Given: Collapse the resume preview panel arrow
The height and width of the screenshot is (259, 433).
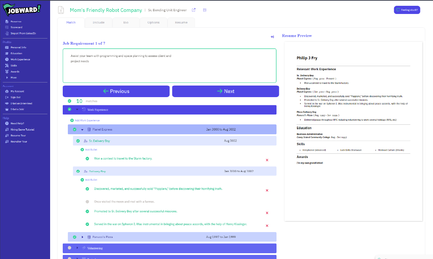Looking at the screenshot, I should [272, 37].
